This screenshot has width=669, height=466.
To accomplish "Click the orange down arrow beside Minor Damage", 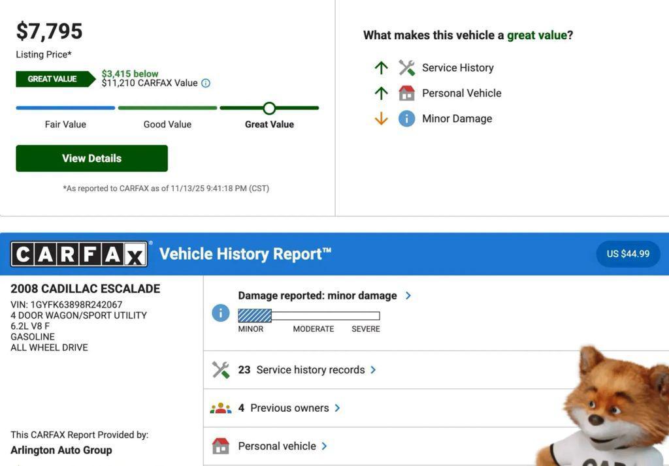I will [x=382, y=119].
